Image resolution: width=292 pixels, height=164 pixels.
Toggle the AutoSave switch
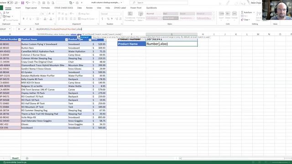coord(10,3)
